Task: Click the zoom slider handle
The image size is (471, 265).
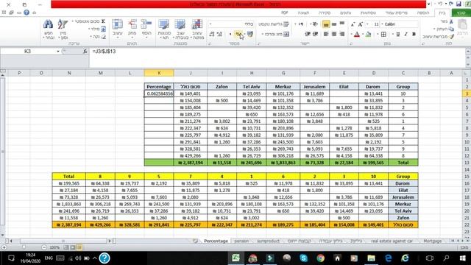Action: (x=24, y=247)
